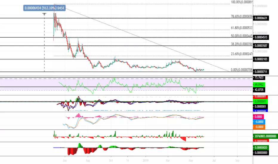Select the dashed vertical price-range measurement arrow
The width and height of the screenshot is (278, 164).
pos(44,42)
